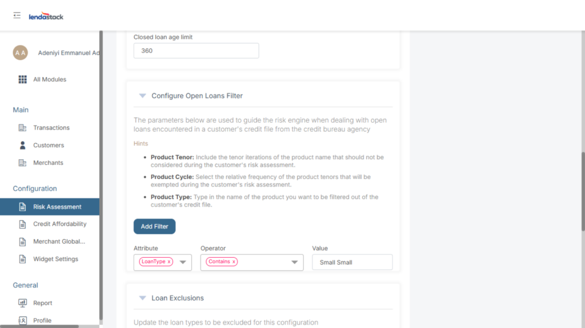The width and height of the screenshot is (585, 328).
Task: Click the hamburger menu icon
Action: pyautogui.click(x=17, y=15)
